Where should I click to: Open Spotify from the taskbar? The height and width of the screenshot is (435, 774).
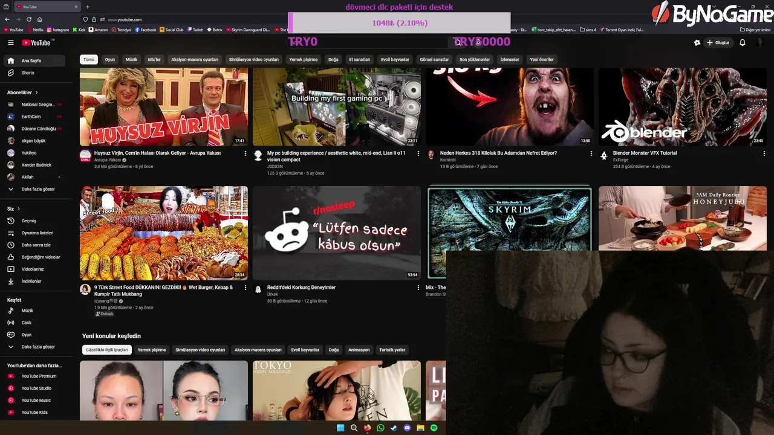tap(434, 428)
